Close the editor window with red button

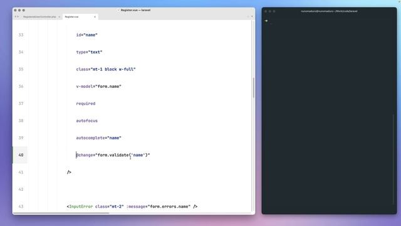pos(15,10)
